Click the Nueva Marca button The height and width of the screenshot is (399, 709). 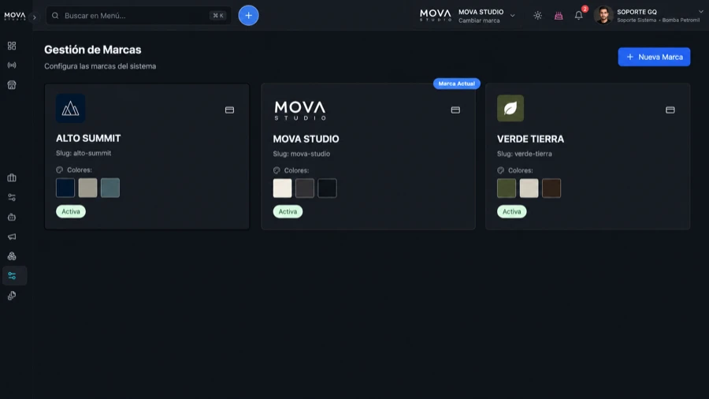[654, 57]
